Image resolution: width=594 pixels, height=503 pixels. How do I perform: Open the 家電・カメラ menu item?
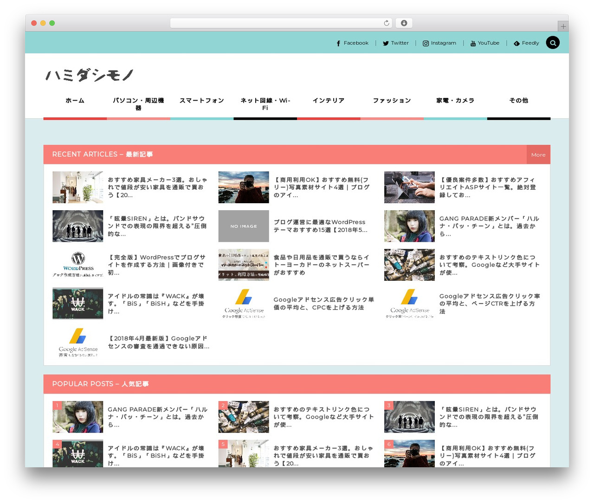455,100
